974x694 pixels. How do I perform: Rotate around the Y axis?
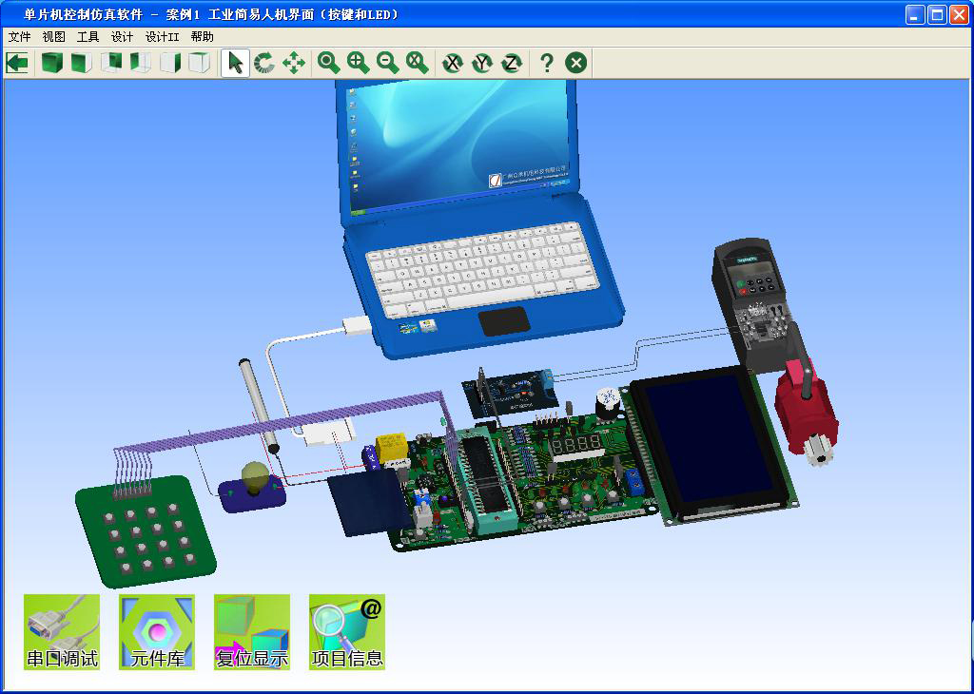click(482, 64)
